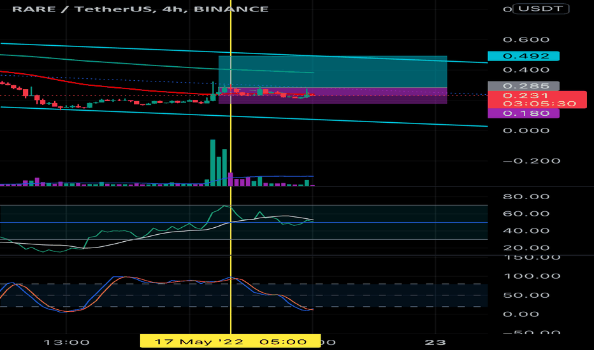The height and width of the screenshot is (350, 594).
Task: Select the purple 0.180 price label
Action: pyautogui.click(x=523, y=113)
